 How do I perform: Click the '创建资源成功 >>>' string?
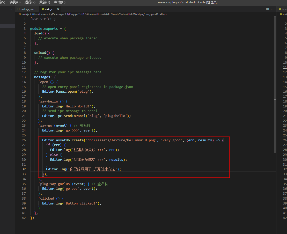click(x=89, y=160)
